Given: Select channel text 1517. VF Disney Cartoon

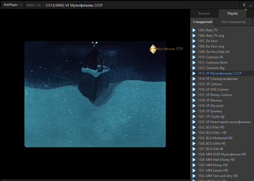Looking at the screenshot, I should coord(215,95).
